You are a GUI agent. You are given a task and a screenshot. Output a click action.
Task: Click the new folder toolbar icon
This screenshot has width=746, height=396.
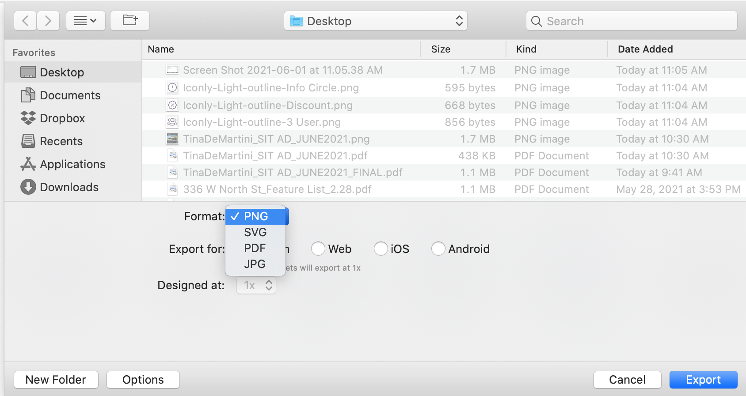pyautogui.click(x=129, y=21)
